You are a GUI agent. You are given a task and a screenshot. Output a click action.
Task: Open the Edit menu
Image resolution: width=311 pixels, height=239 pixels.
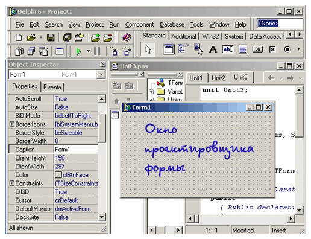34,25
